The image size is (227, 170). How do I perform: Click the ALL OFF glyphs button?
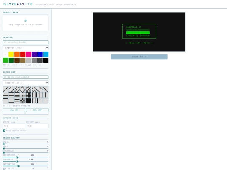click(x=37, y=110)
